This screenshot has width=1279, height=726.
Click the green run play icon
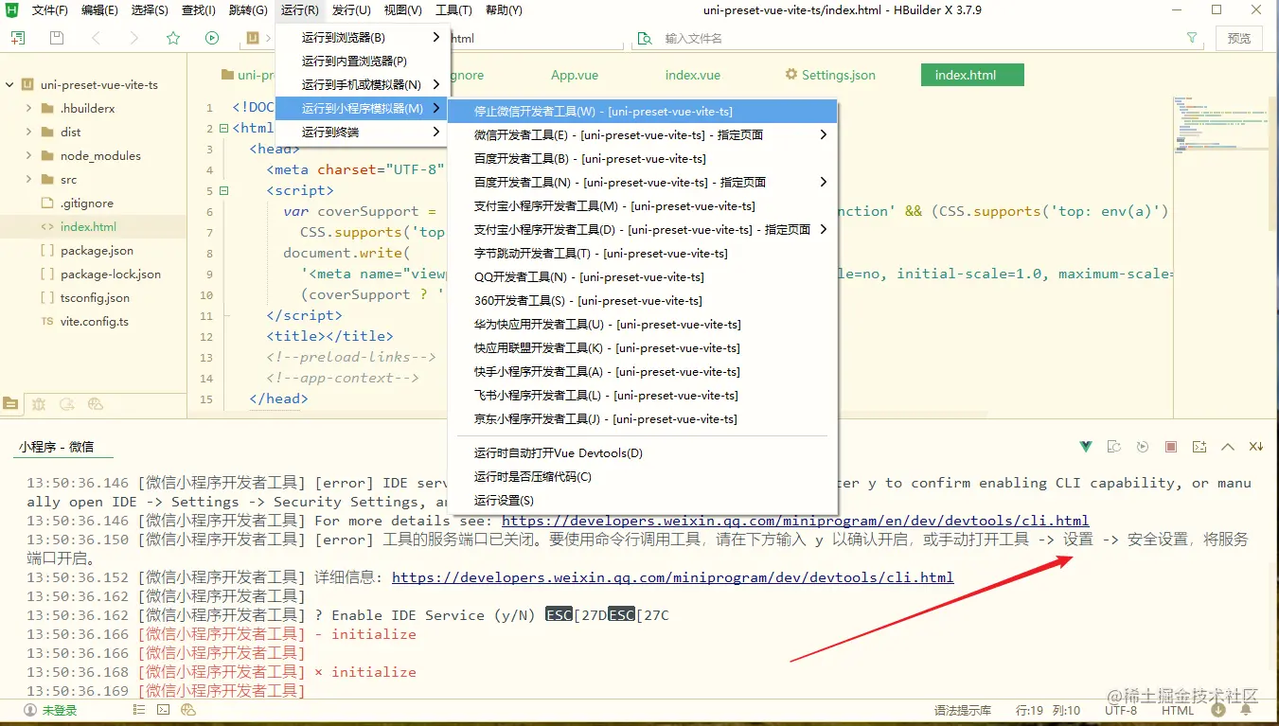pos(212,38)
